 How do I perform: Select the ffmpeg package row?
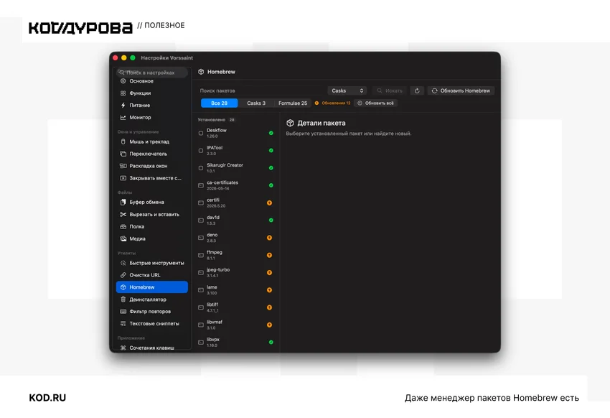236,255
